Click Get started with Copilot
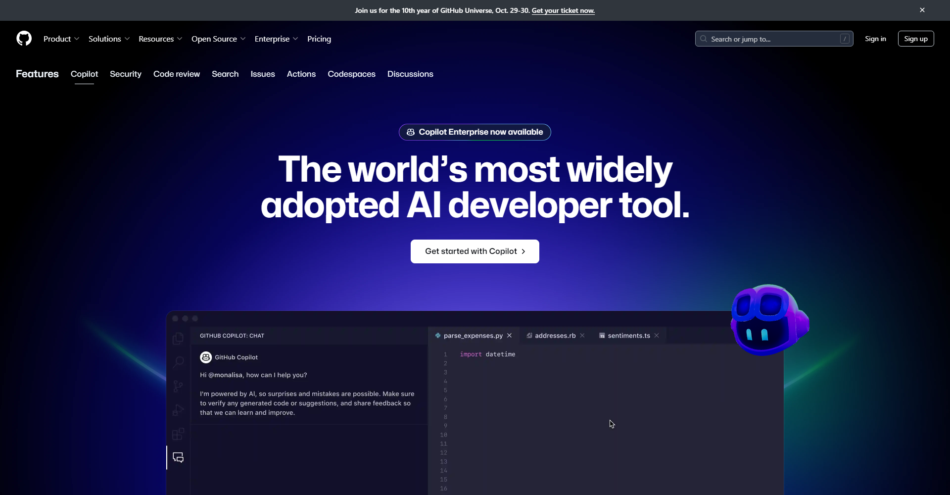This screenshot has width=950, height=495. pos(475,251)
